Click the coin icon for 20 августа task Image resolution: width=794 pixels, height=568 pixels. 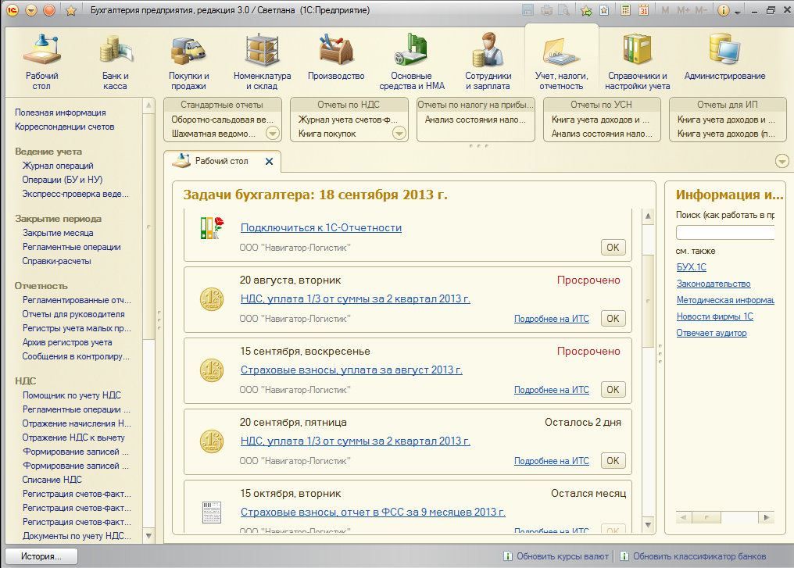coord(212,299)
